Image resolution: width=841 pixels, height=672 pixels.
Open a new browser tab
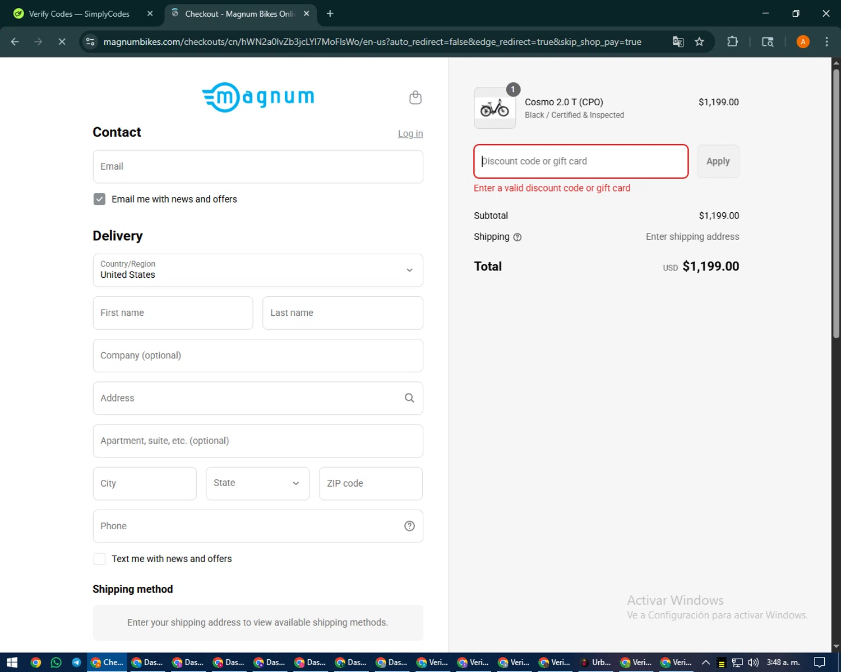(330, 13)
